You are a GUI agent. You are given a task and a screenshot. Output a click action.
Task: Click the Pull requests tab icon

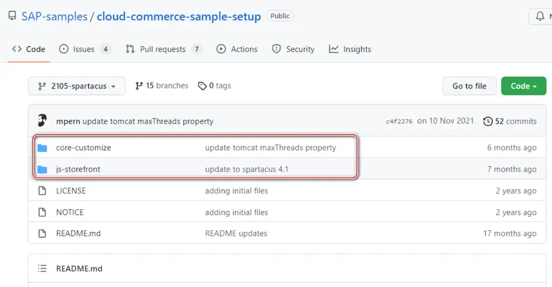[130, 49]
